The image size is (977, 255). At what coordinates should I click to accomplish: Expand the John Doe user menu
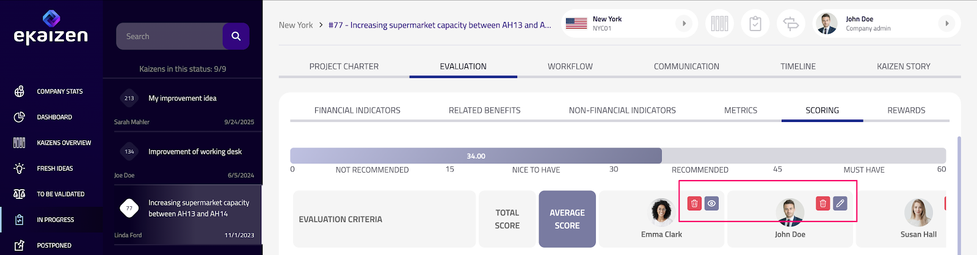[x=946, y=24]
